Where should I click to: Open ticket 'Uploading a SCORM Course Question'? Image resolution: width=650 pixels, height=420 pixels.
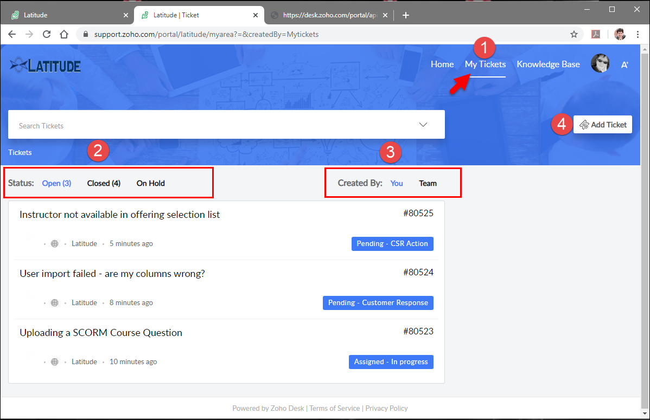pos(101,333)
